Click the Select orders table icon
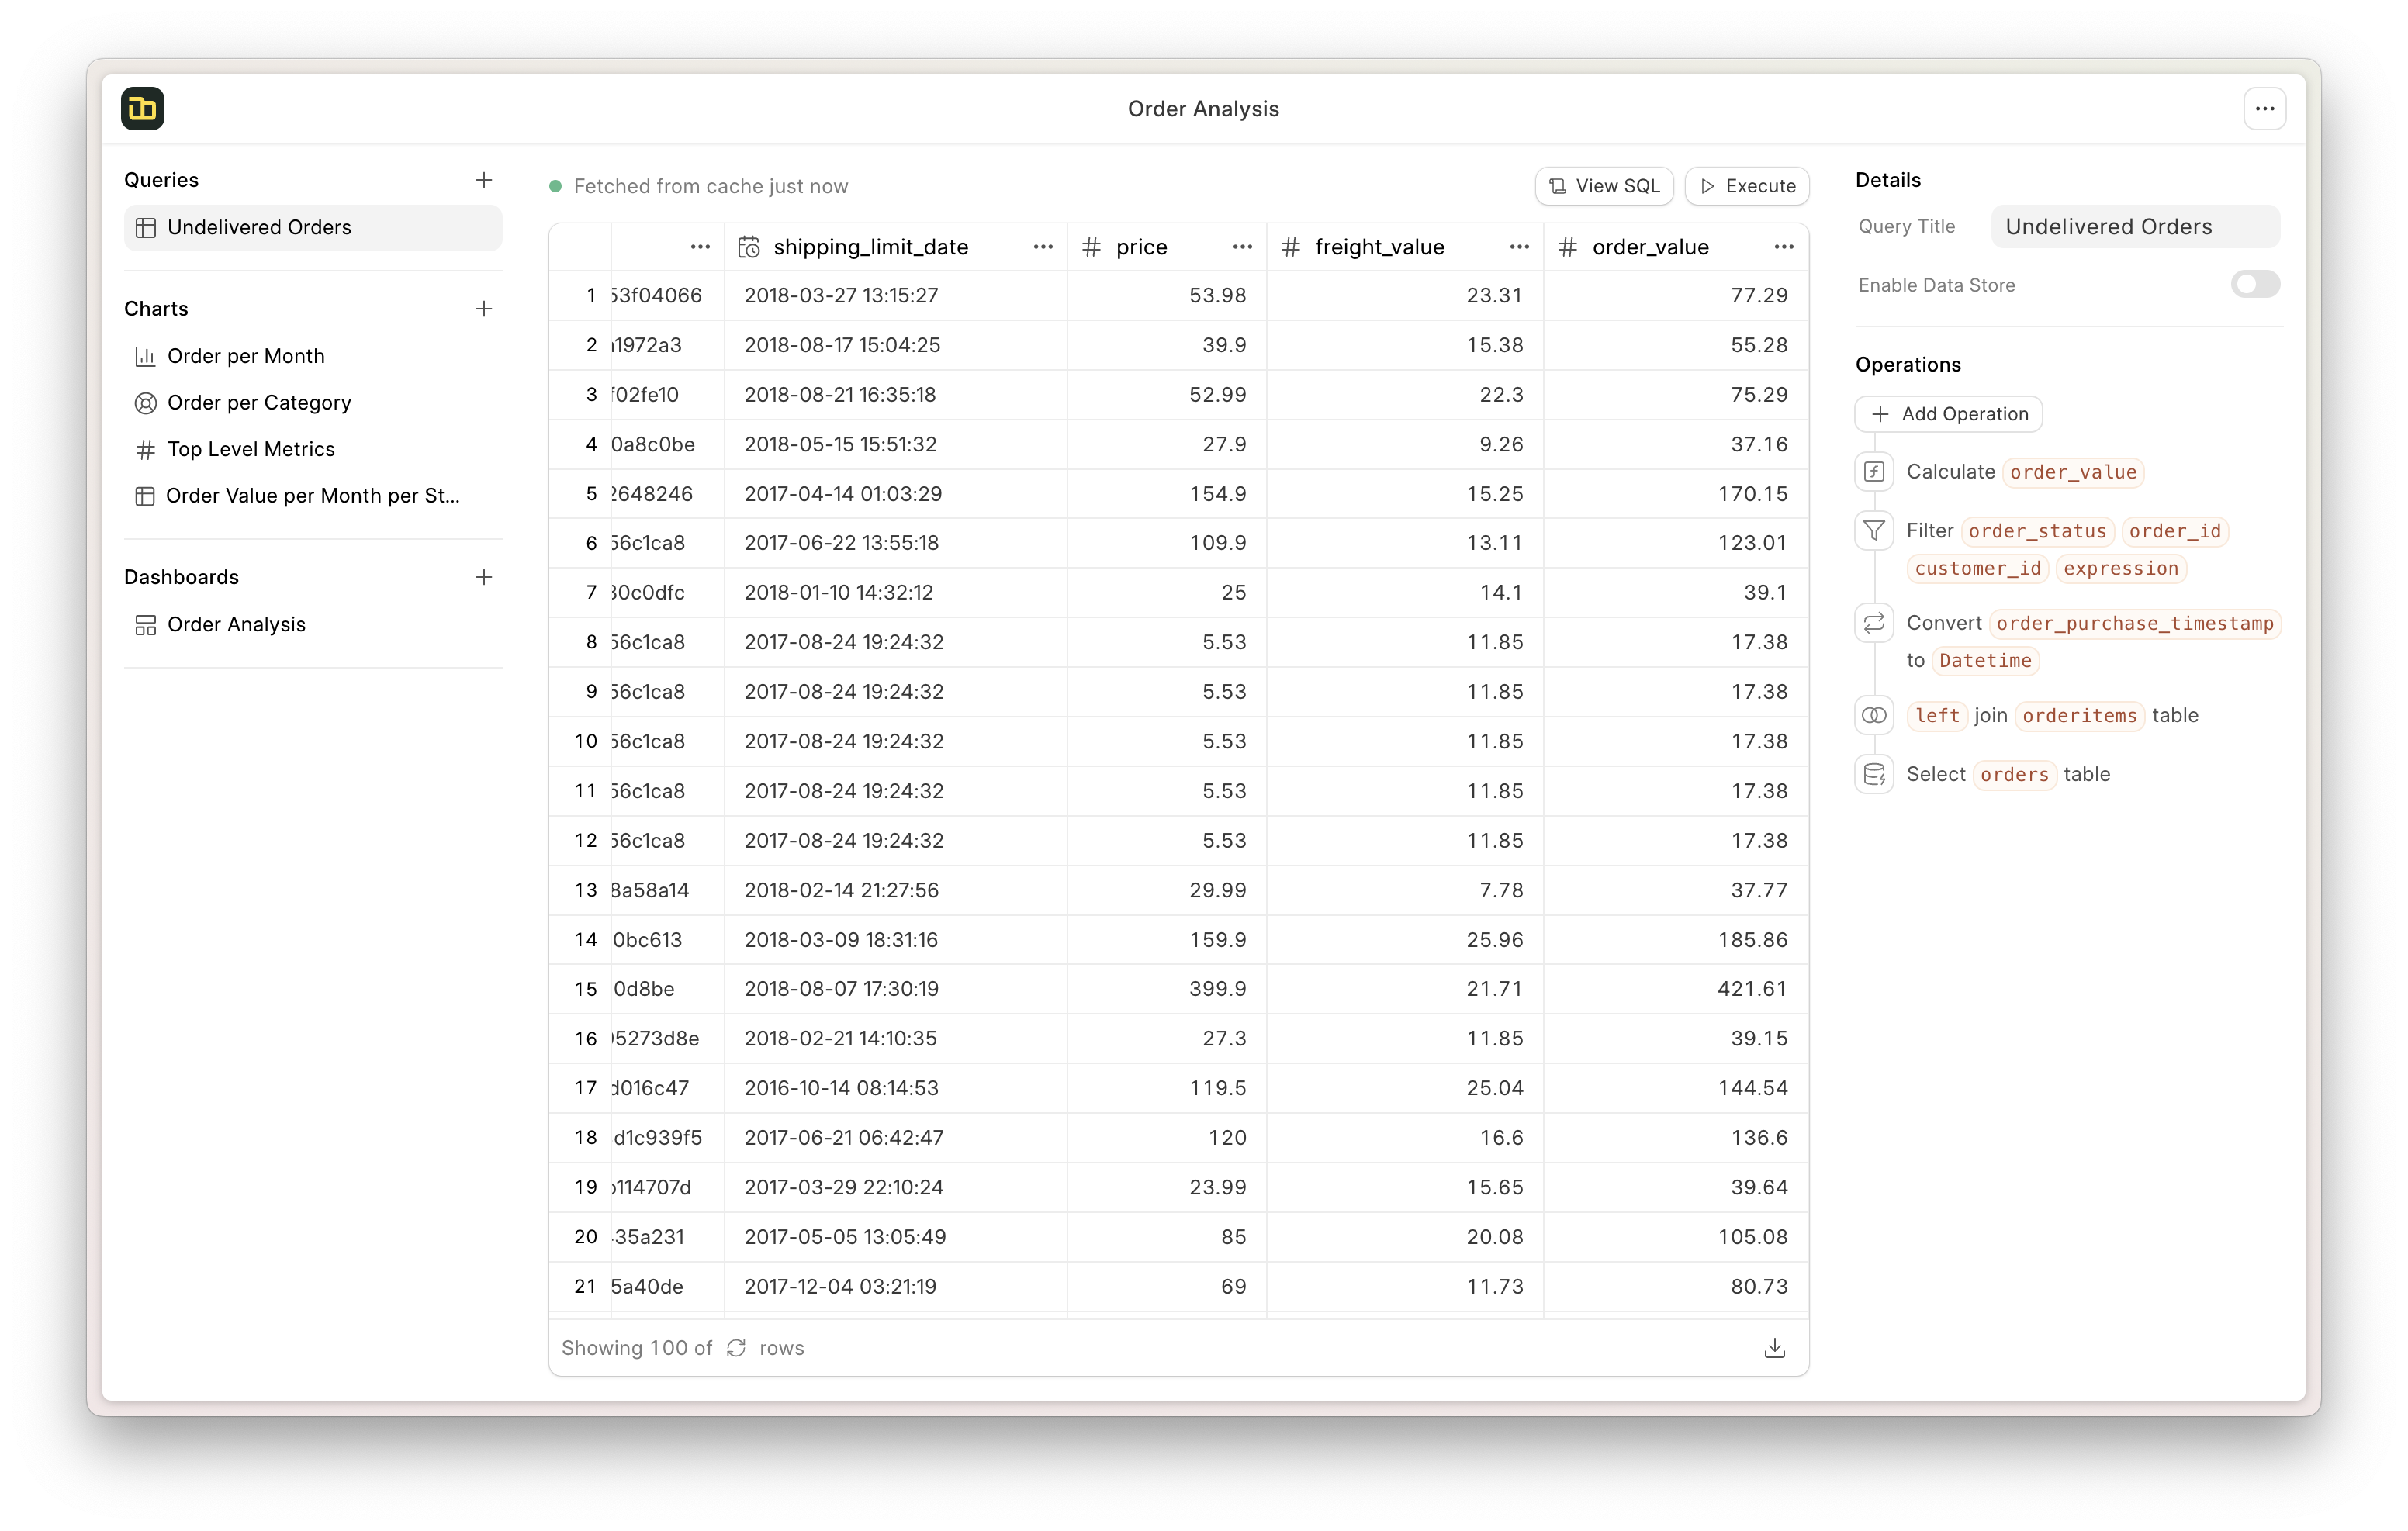 pos(1874,773)
